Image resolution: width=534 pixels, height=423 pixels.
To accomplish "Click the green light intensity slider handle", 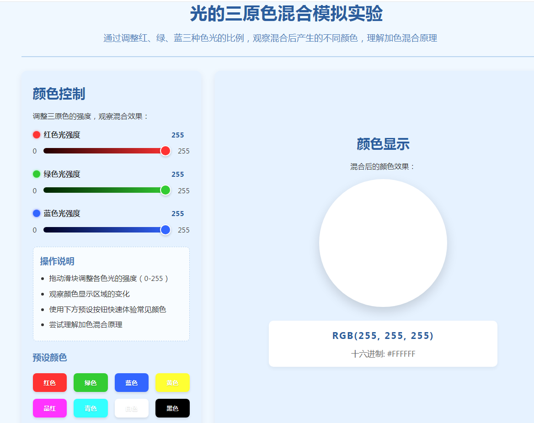I will 166,190.
